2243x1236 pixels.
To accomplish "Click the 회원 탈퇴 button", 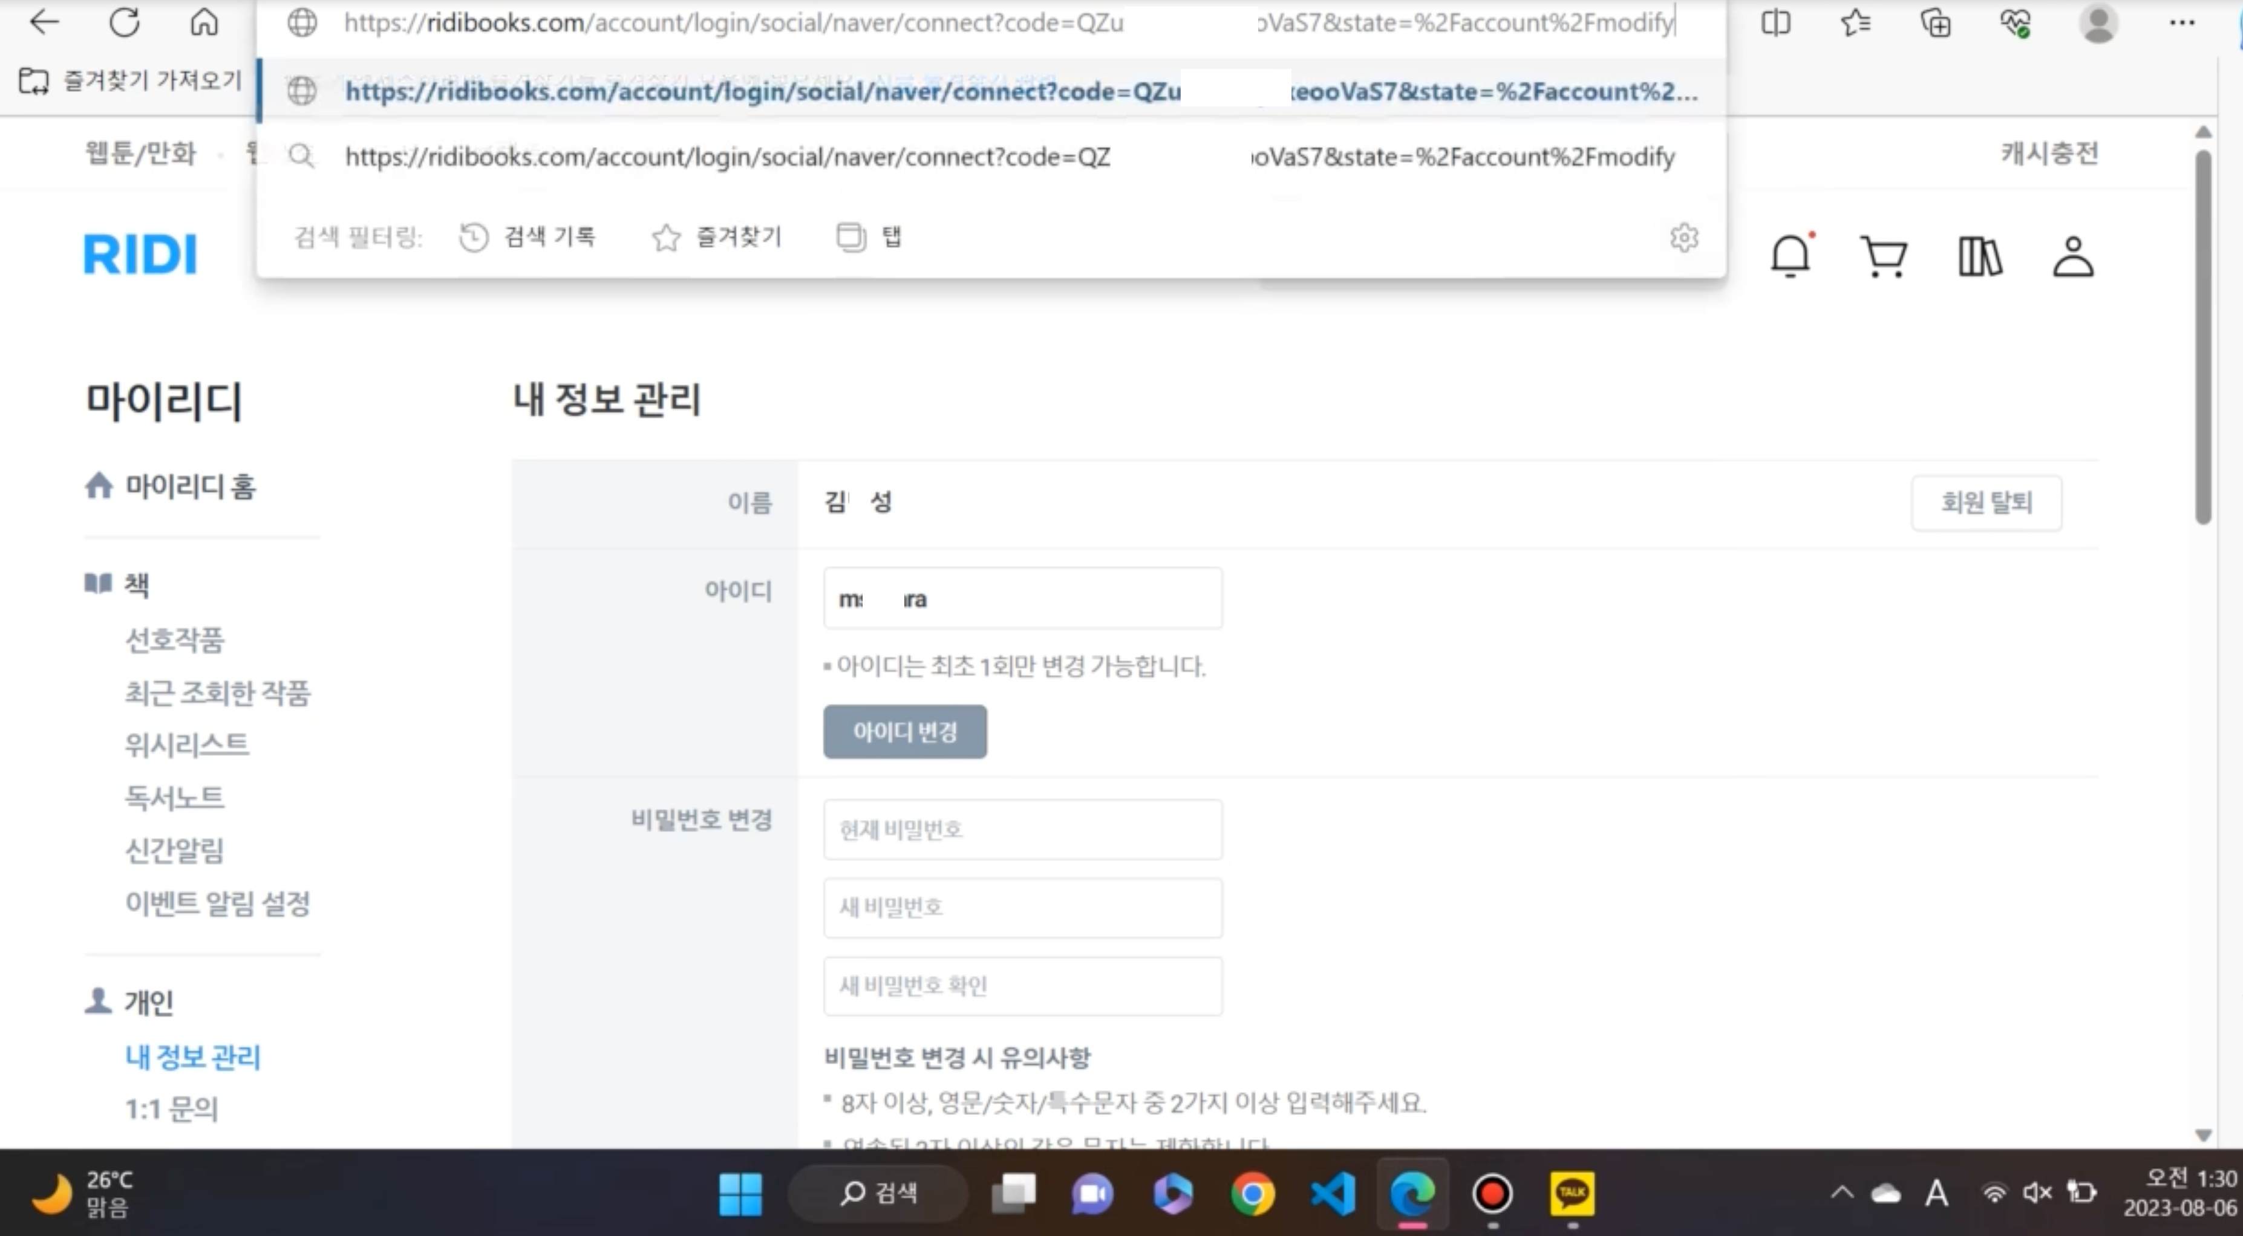I will (1986, 503).
